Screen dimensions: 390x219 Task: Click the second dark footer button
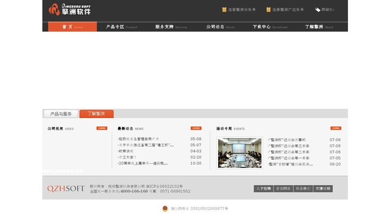(283, 189)
